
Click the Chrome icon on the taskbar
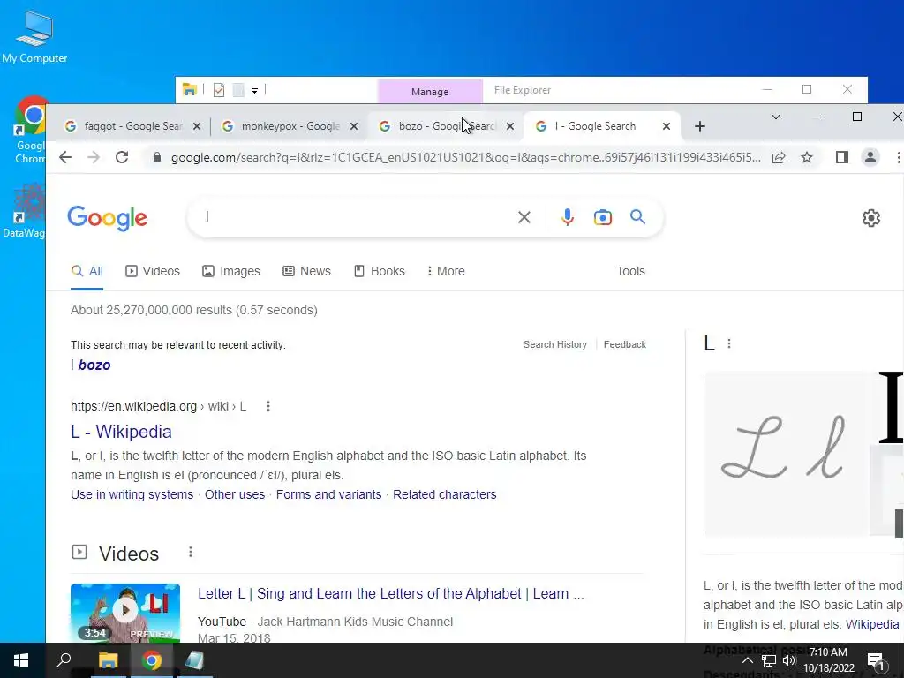(152, 660)
